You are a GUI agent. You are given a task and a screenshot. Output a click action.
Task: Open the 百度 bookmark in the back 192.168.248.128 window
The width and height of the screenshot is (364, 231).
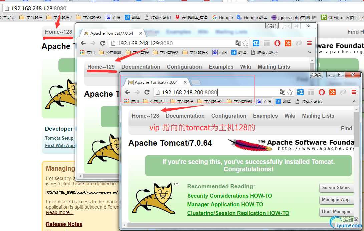tap(113, 17)
